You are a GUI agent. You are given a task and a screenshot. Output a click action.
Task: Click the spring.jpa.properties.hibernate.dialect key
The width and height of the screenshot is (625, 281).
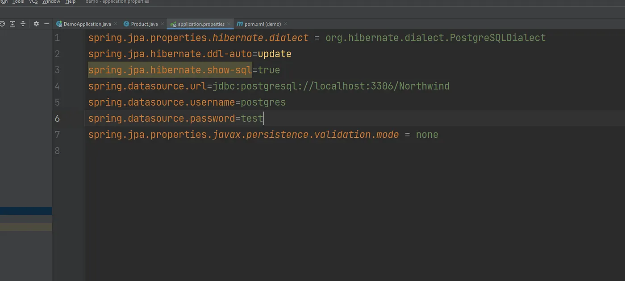198,38
